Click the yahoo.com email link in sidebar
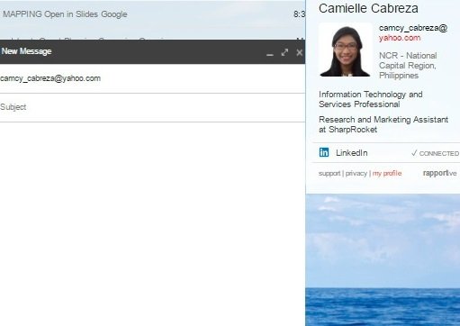This screenshot has height=326, width=460. tap(400, 38)
